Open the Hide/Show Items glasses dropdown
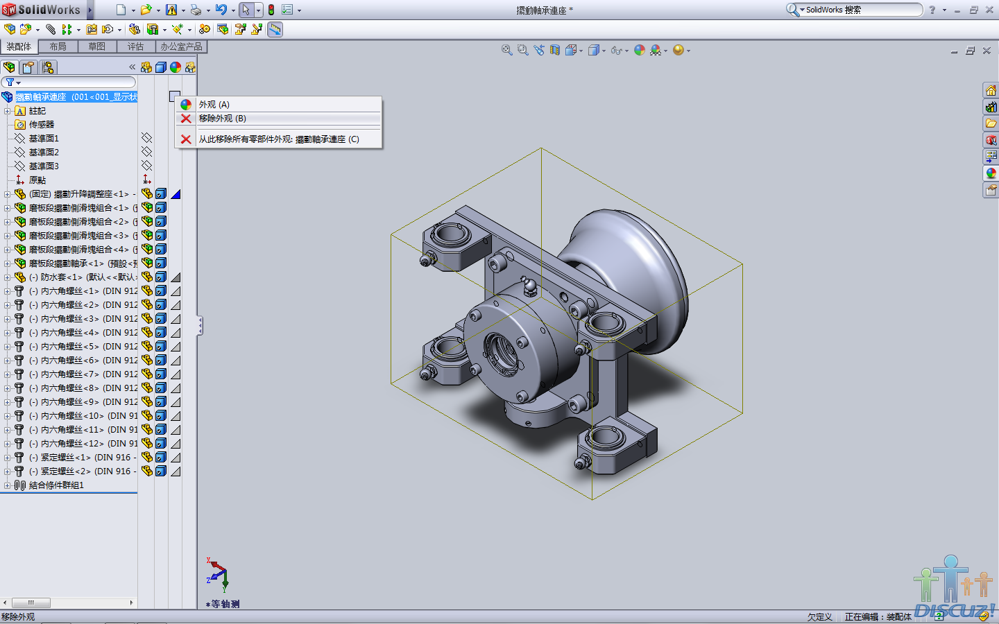This screenshot has width=999, height=624. click(626, 51)
